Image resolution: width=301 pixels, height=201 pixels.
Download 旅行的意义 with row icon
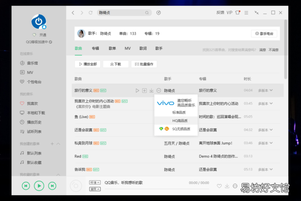(151, 90)
